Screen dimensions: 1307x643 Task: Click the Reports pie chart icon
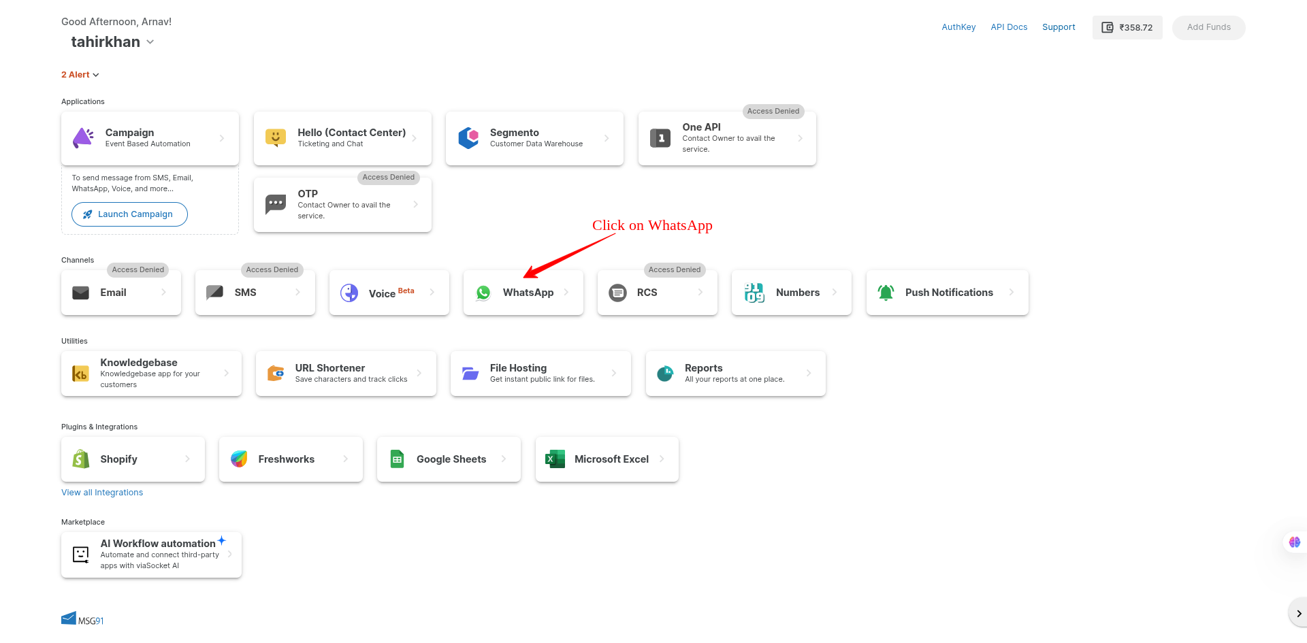point(665,373)
